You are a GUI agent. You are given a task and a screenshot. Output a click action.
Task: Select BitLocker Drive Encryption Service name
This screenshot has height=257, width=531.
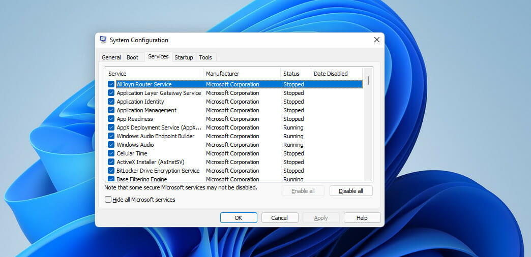coord(158,171)
